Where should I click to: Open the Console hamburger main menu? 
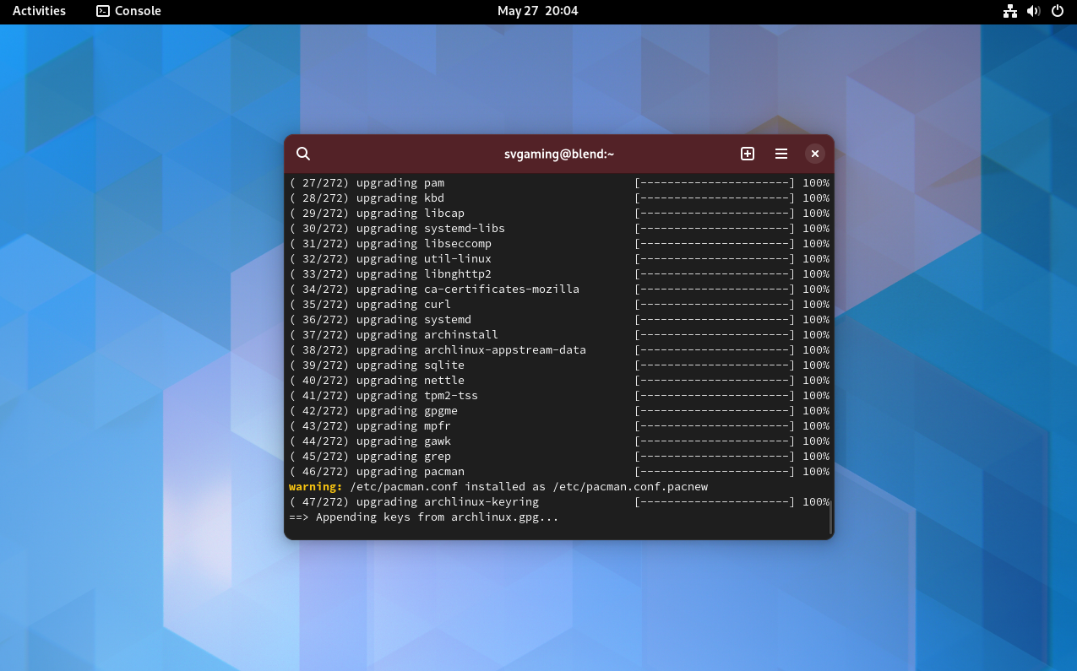click(x=781, y=154)
